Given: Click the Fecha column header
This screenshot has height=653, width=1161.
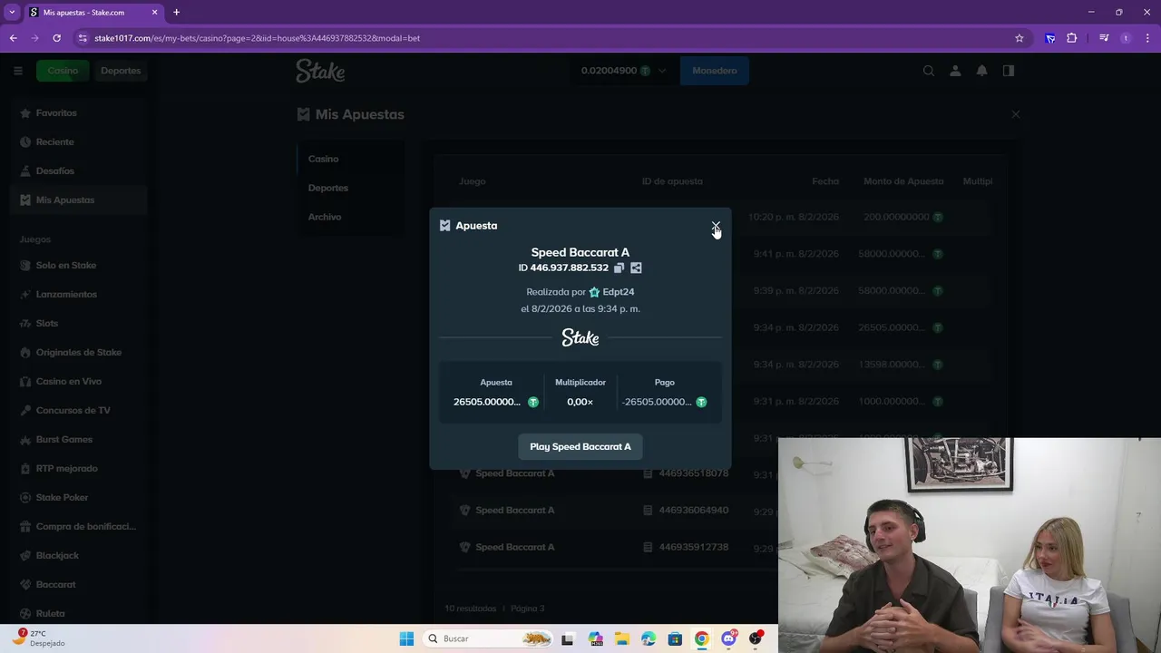Looking at the screenshot, I should click(825, 181).
